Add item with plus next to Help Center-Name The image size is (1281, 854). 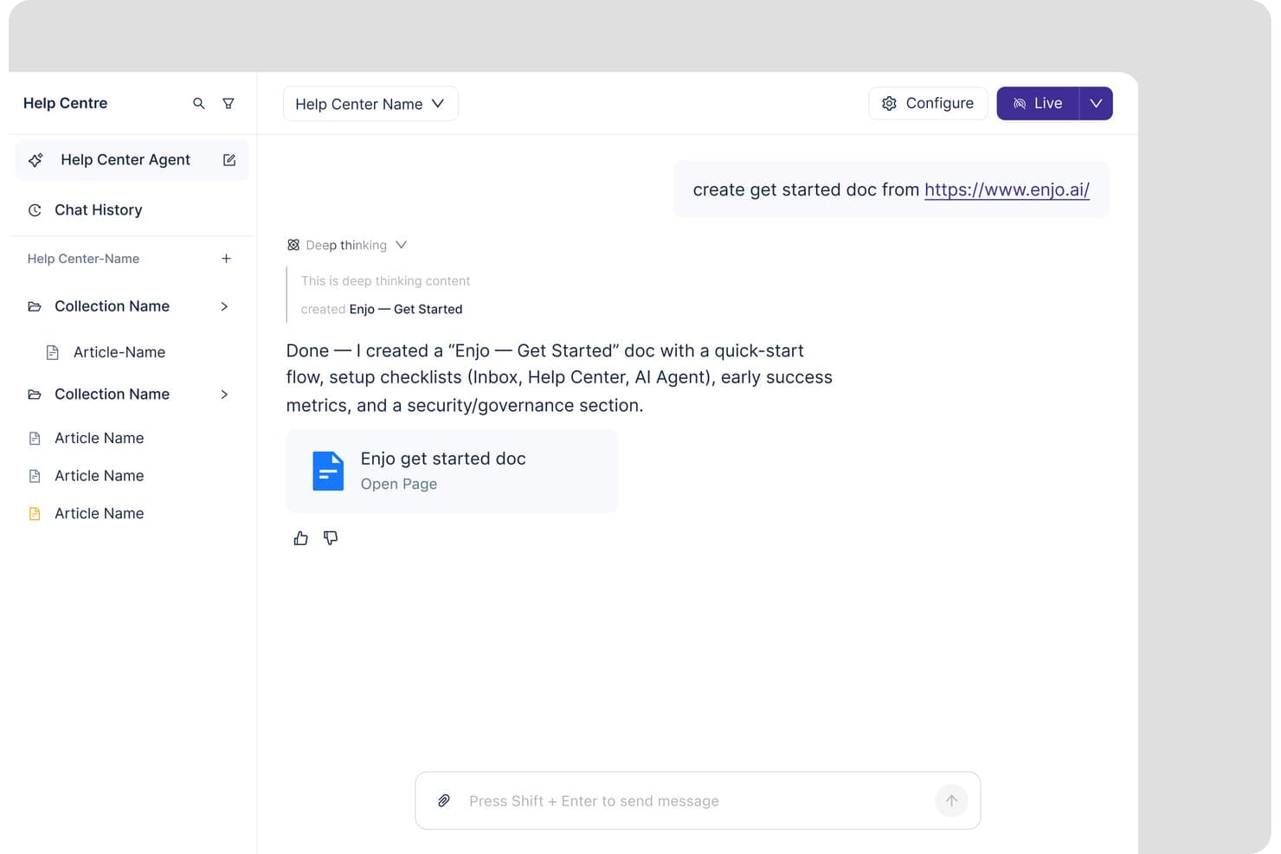(x=226, y=259)
